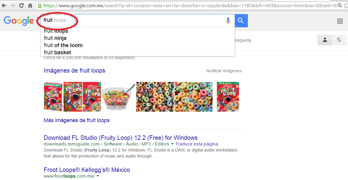Image resolution: width=348 pixels, height=180 pixels.
Task: Click 'Notificar imágenes' link
Action: [x=224, y=71]
